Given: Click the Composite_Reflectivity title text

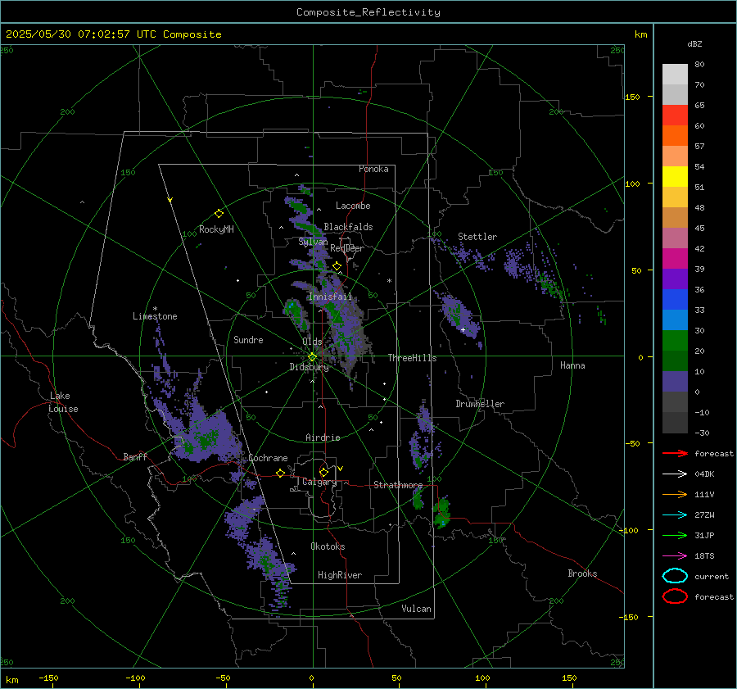Looking at the screenshot, I should [368, 12].
